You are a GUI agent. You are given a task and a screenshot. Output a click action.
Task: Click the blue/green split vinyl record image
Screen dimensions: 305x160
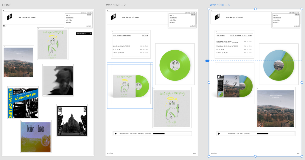278,64
